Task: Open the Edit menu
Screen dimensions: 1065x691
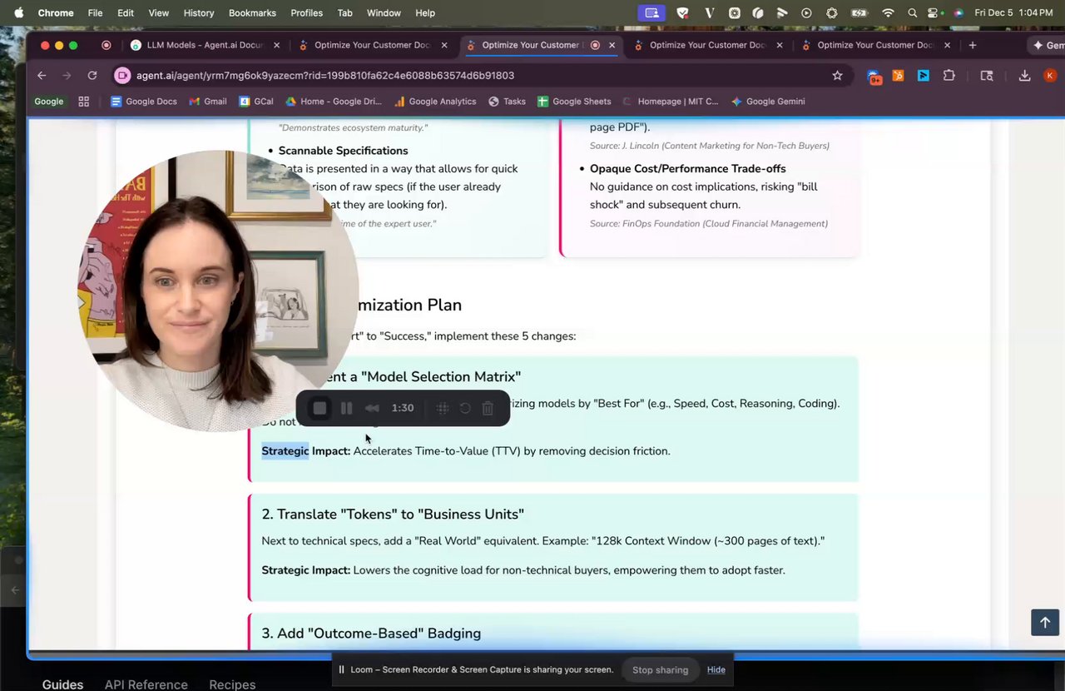Action: pyautogui.click(x=126, y=12)
